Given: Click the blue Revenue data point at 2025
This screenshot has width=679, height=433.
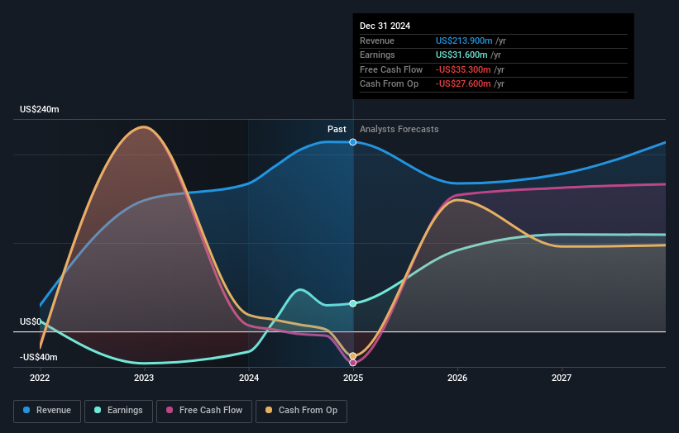Looking at the screenshot, I should [353, 142].
